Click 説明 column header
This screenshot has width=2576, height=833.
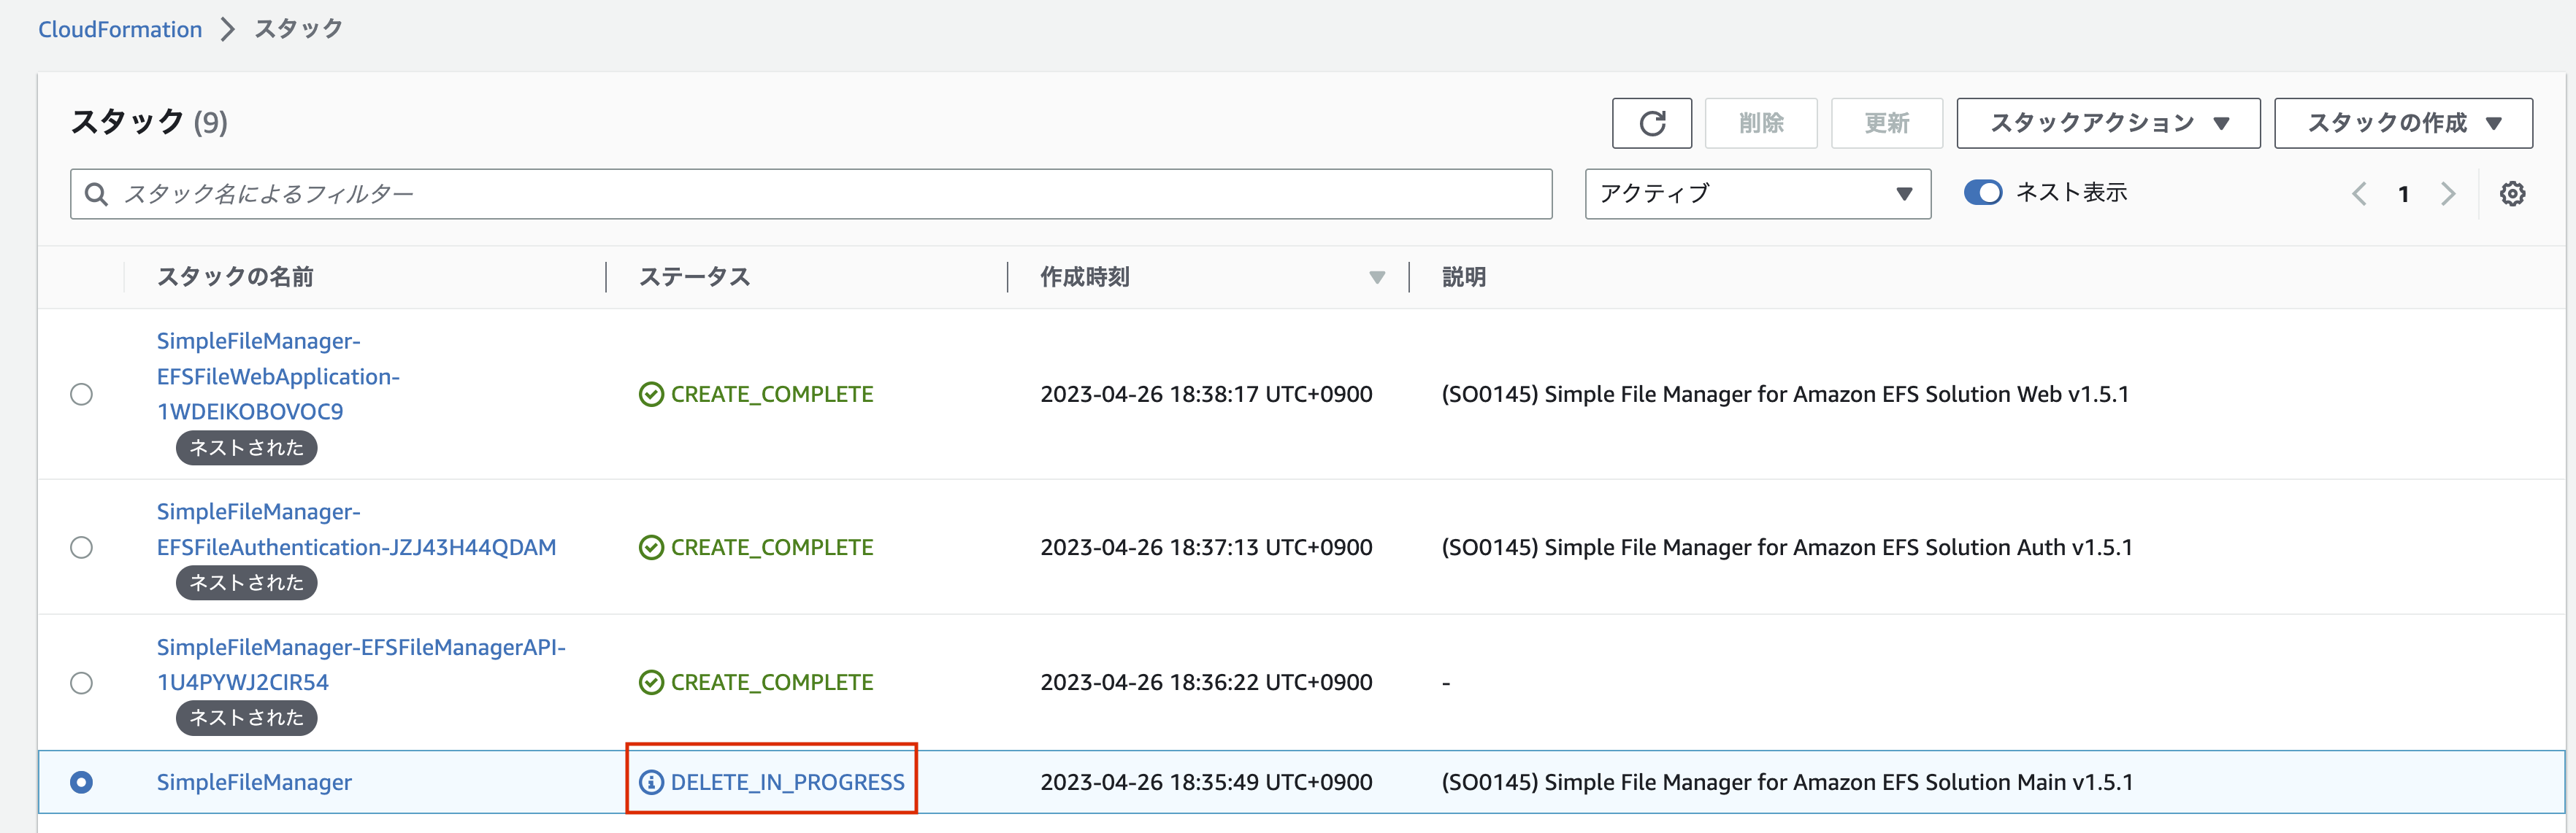point(1463,276)
